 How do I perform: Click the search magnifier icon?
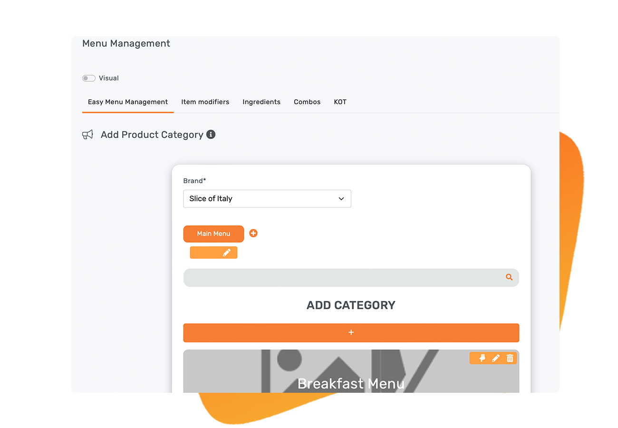509,277
